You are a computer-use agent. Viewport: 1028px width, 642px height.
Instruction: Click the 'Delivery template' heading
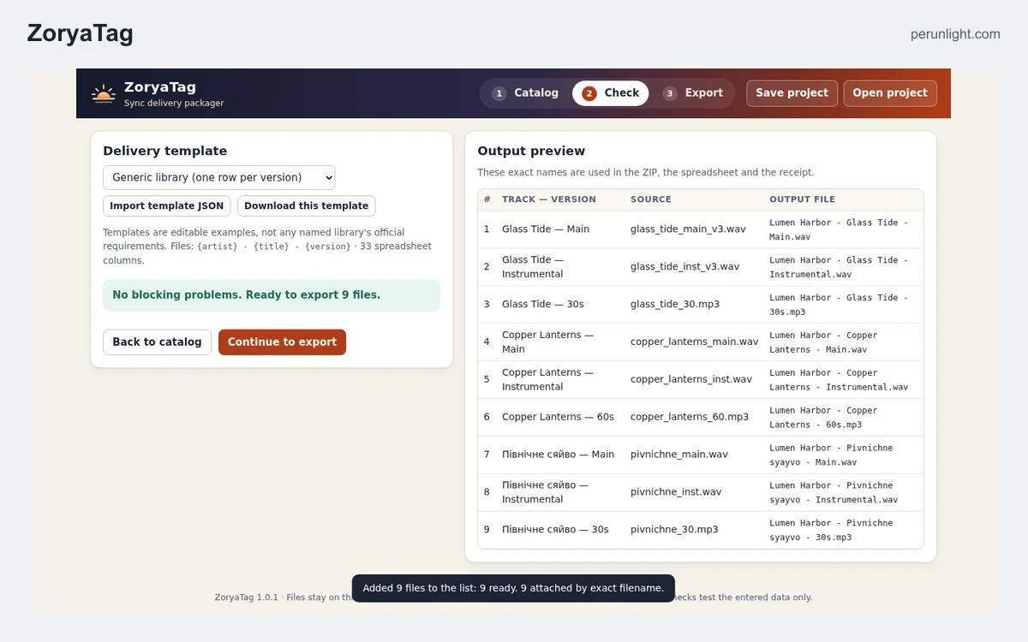coord(165,152)
